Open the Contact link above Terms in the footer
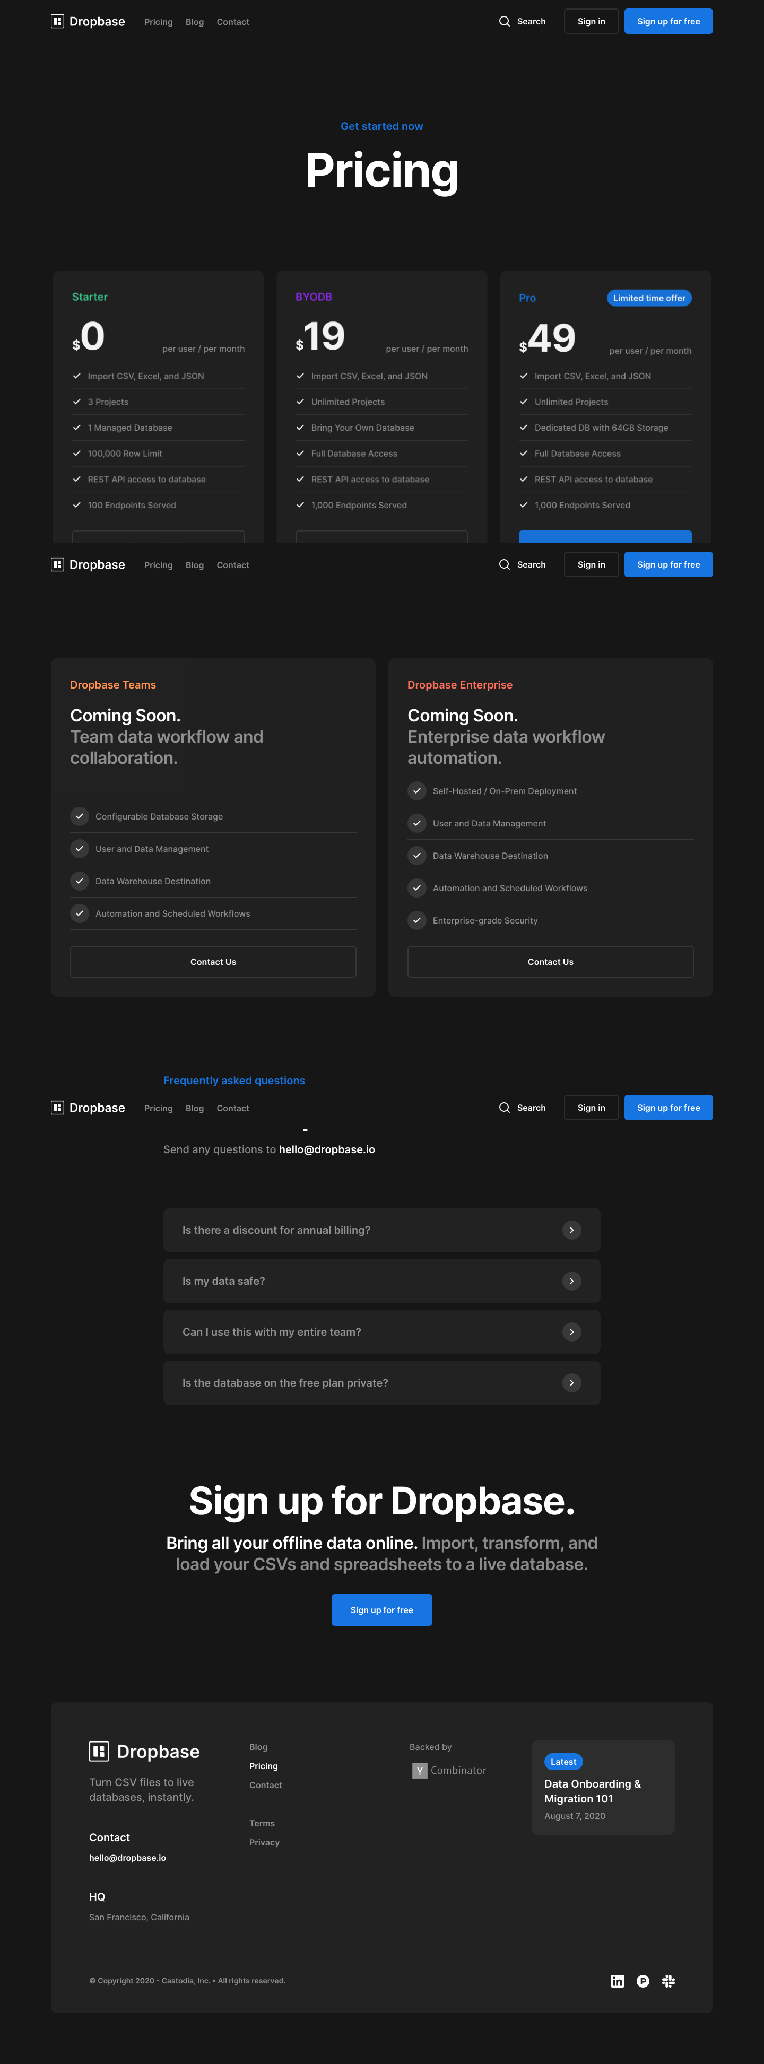The height and width of the screenshot is (2064, 764). coord(265,1785)
